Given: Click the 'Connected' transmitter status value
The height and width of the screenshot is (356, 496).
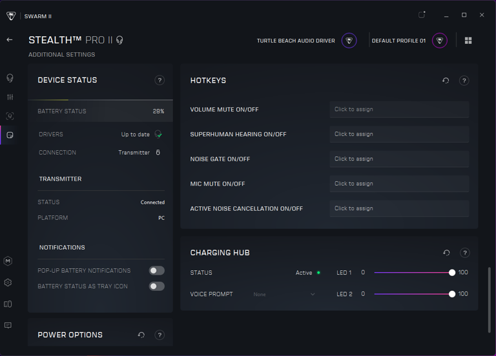Looking at the screenshot, I should coord(152,202).
